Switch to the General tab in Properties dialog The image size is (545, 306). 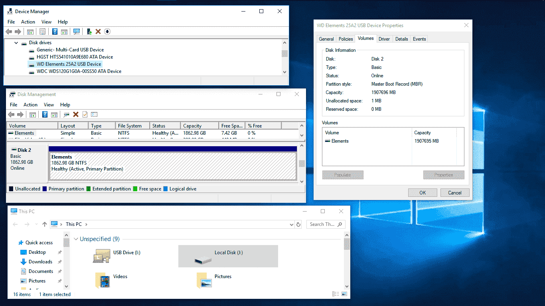click(326, 39)
